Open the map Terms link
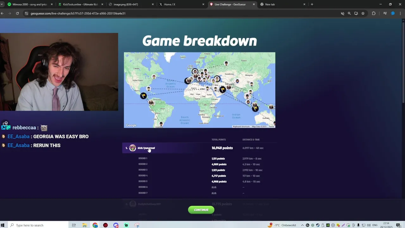 tap(271, 127)
